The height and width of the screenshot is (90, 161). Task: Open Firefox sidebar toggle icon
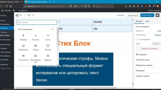pyautogui.click(x=134, y=6)
